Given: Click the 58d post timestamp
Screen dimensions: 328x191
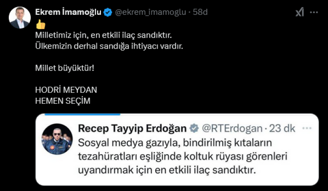Looking at the screenshot, I should (199, 13).
